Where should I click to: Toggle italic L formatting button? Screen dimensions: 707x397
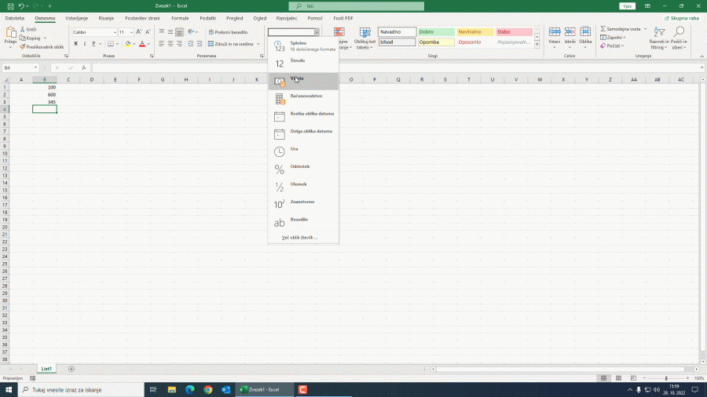(84, 44)
